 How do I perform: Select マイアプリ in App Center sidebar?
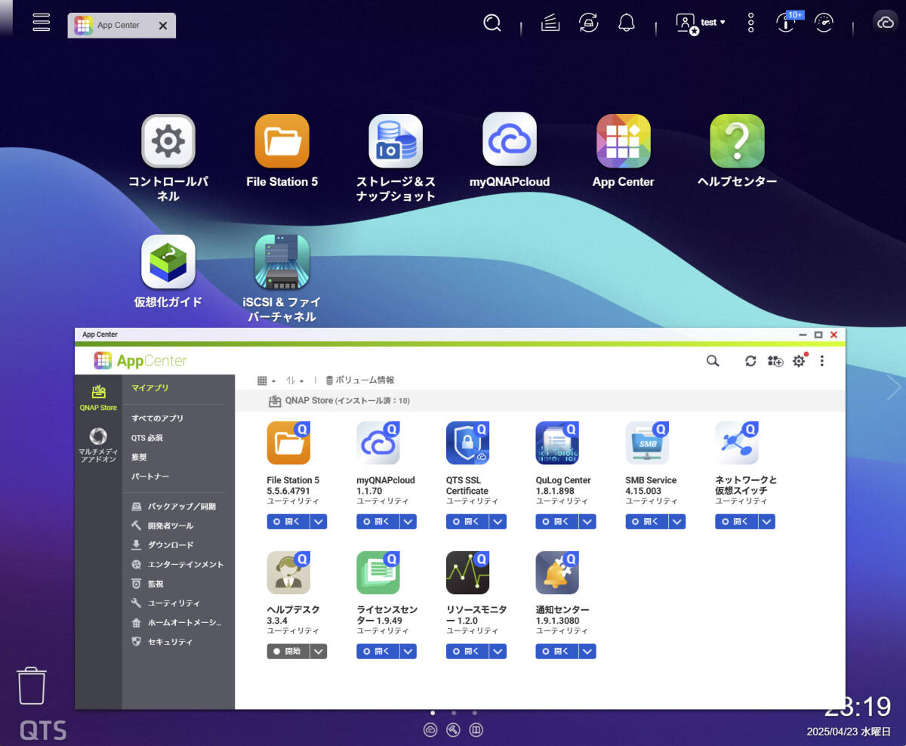(150, 388)
